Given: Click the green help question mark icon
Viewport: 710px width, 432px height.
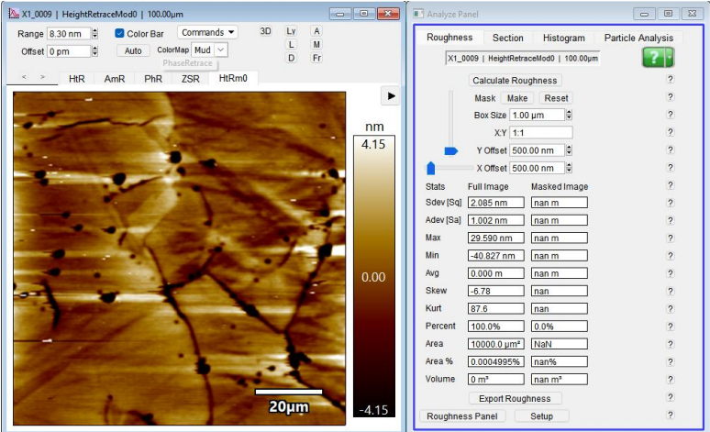Looking at the screenshot, I should tap(652, 58).
